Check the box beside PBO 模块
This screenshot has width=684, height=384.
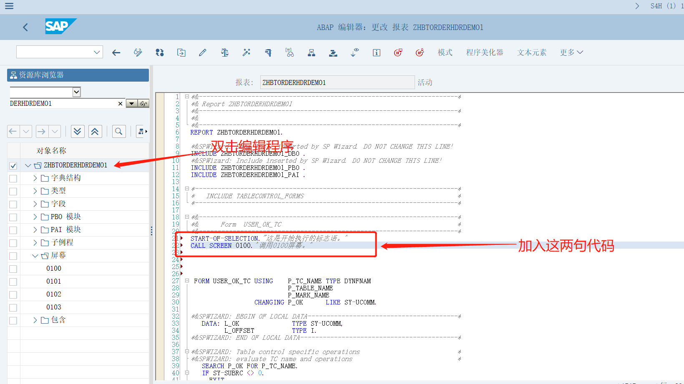13,217
